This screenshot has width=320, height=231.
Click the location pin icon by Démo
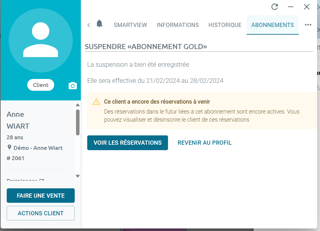9,147
